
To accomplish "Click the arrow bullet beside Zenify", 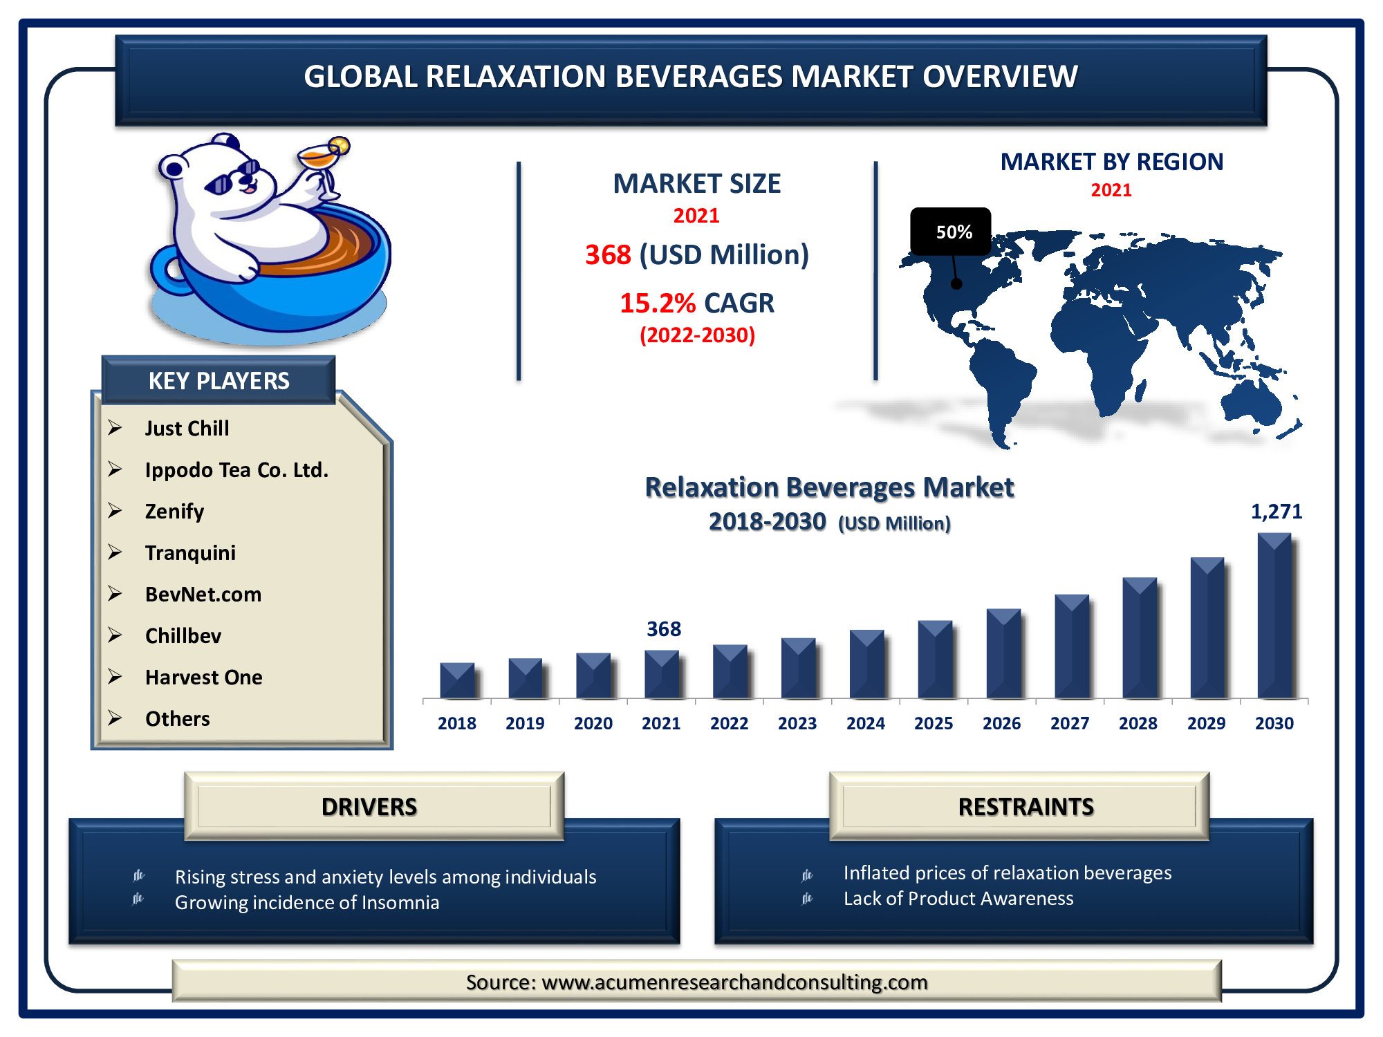I will (x=115, y=511).
